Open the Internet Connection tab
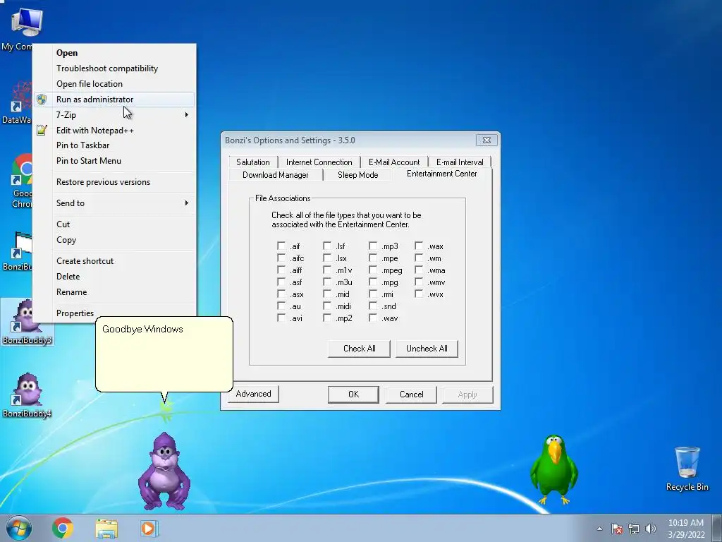 pyautogui.click(x=319, y=162)
